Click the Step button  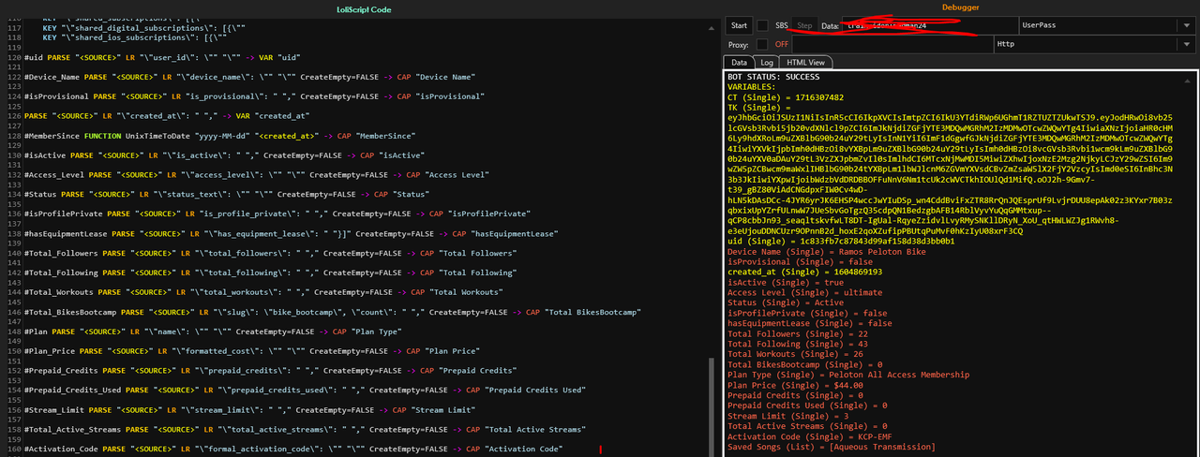point(804,25)
